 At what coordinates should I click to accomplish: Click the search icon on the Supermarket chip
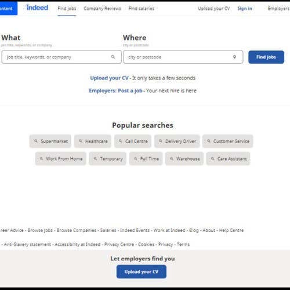coord(36,141)
